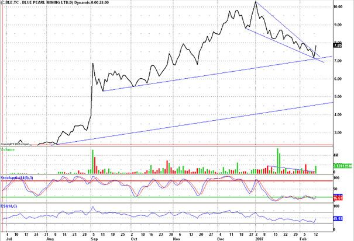Click the 21 date axis label

click(74, 235)
